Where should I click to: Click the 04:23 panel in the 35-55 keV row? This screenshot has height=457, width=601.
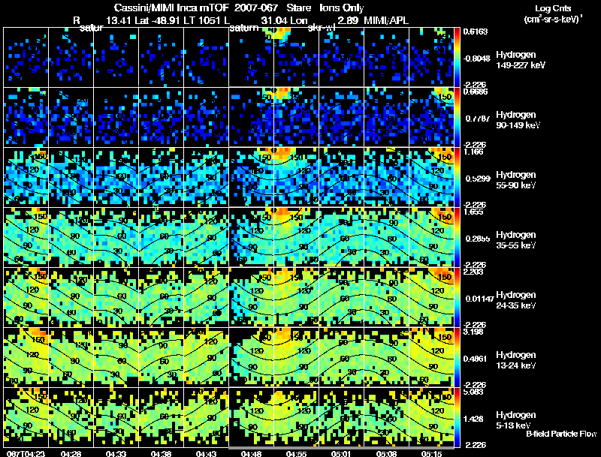(26, 237)
